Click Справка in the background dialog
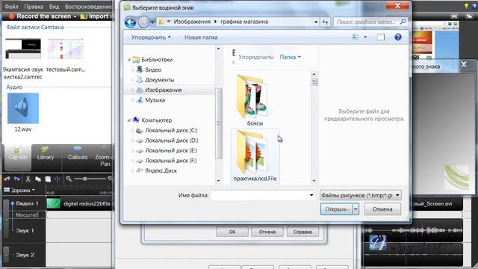Screen dimensions: 478x269 (302, 232)
